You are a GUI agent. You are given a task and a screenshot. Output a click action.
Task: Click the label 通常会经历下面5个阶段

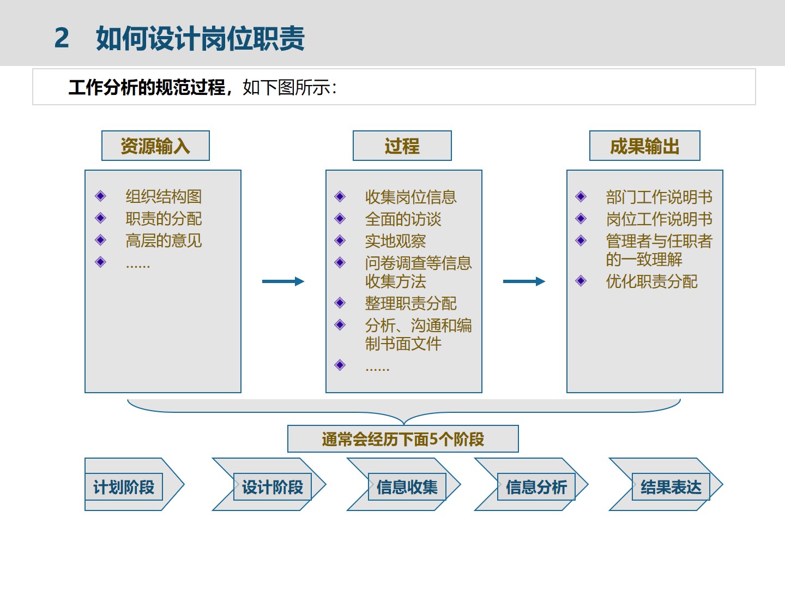[x=403, y=439]
